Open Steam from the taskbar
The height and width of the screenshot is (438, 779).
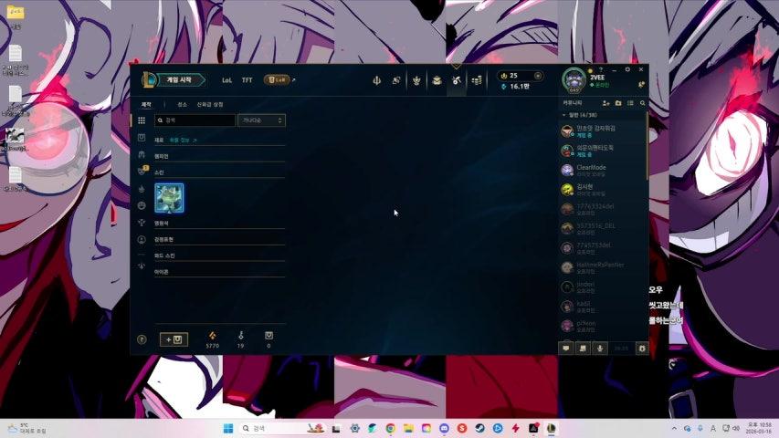(x=479, y=428)
